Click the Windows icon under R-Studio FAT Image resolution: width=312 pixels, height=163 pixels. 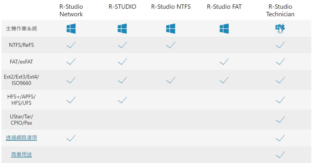pos(224,29)
